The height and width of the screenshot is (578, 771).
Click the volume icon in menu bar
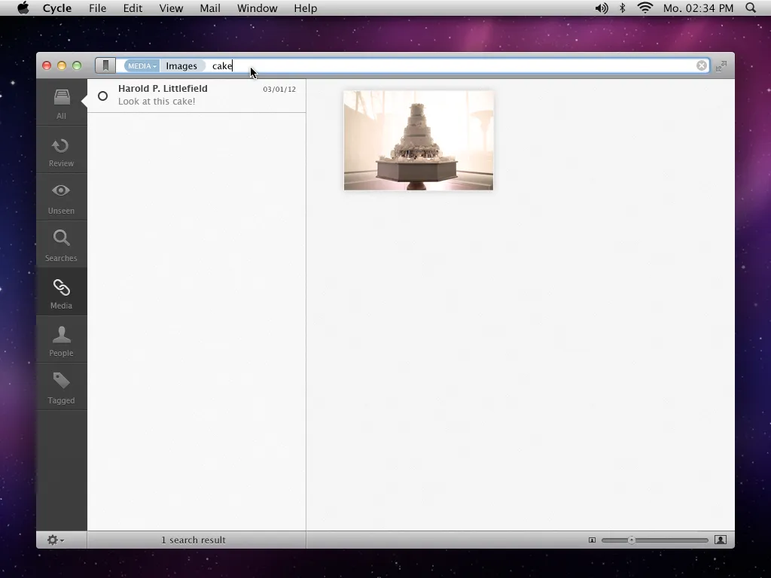tap(602, 8)
